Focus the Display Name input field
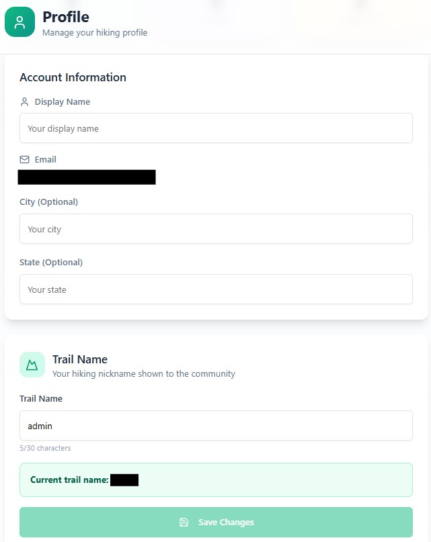The height and width of the screenshot is (542, 431). tap(216, 128)
